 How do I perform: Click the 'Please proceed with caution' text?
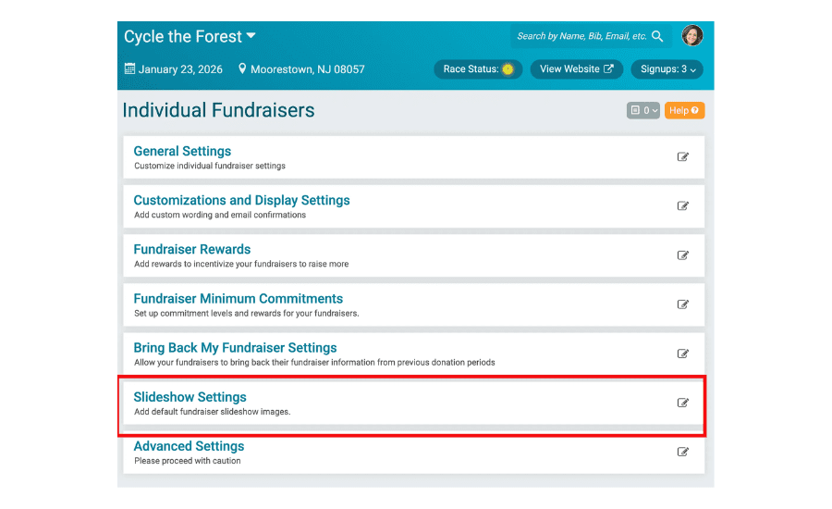(188, 461)
